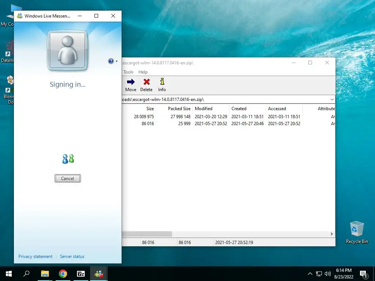
Task: Open the Tools menu in 7-Zip
Action: pyautogui.click(x=128, y=72)
